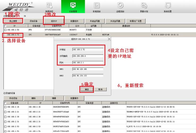Click the 停止搜索 stop search button
Image resolution: width=196 pixels, height=133 pixels.
click(x=13, y=21)
